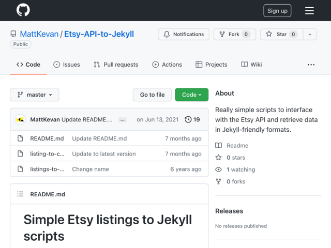Open the Readme link in About section
This screenshot has width=331, height=248.
click(x=232, y=146)
